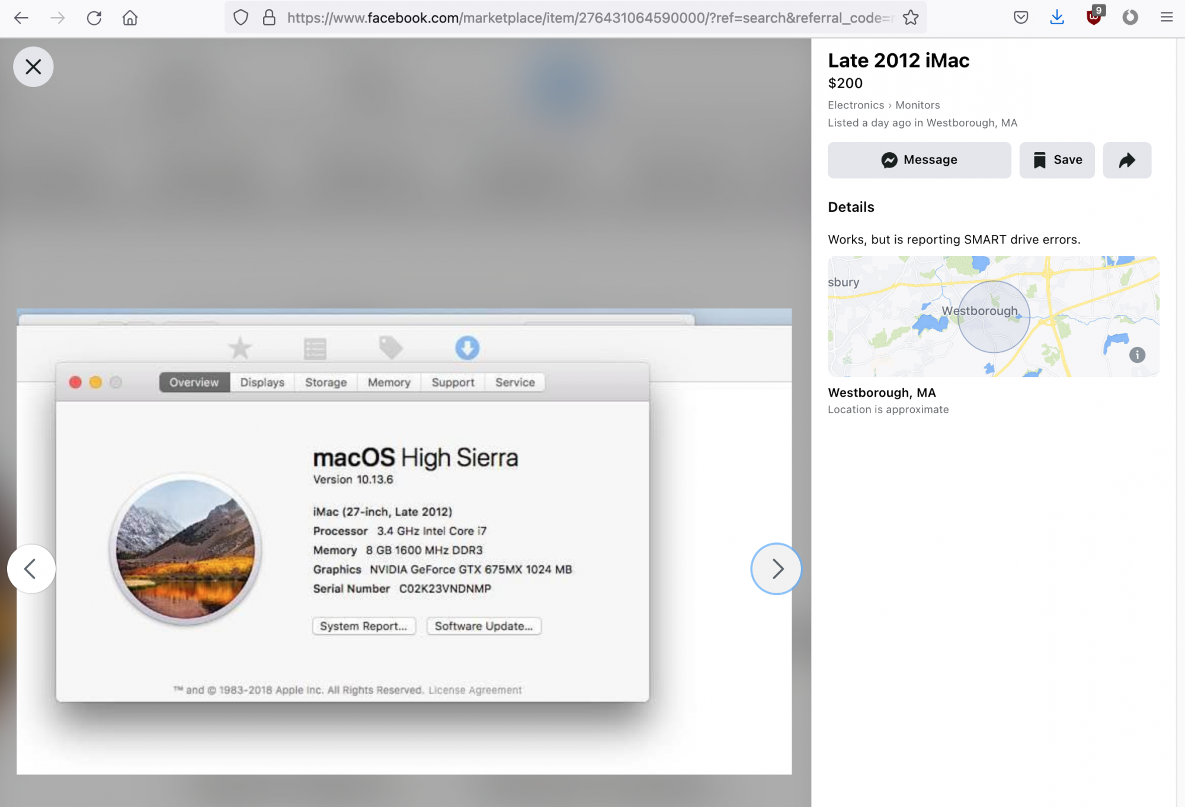This screenshot has width=1185, height=807.
Task: Share the listing via arrow button
Action: tap(1127, 160)
